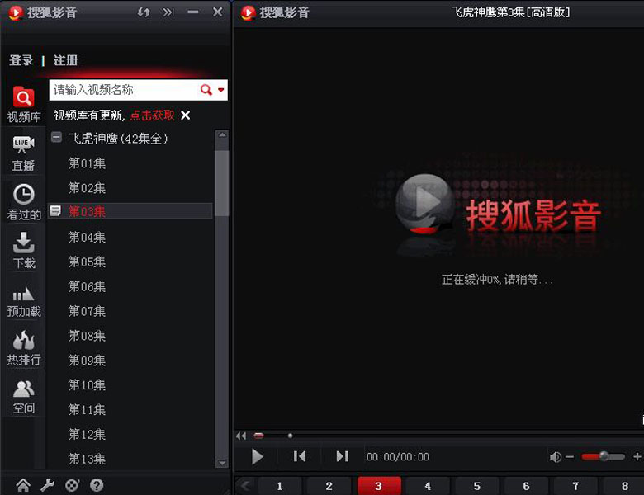The width and height of the screenshot is (644, 495).
Task: Select episode 第02集
Action: [87, 188]
